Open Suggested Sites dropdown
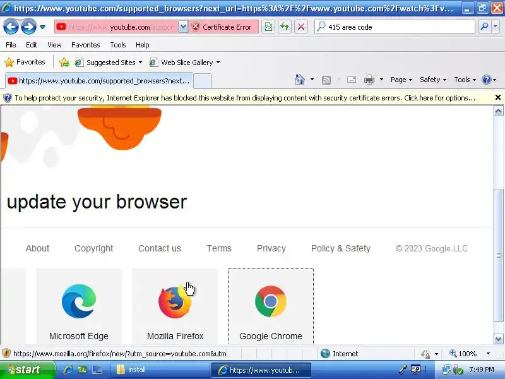This screenshot has width=505, height=379. [x=109, y=62]
